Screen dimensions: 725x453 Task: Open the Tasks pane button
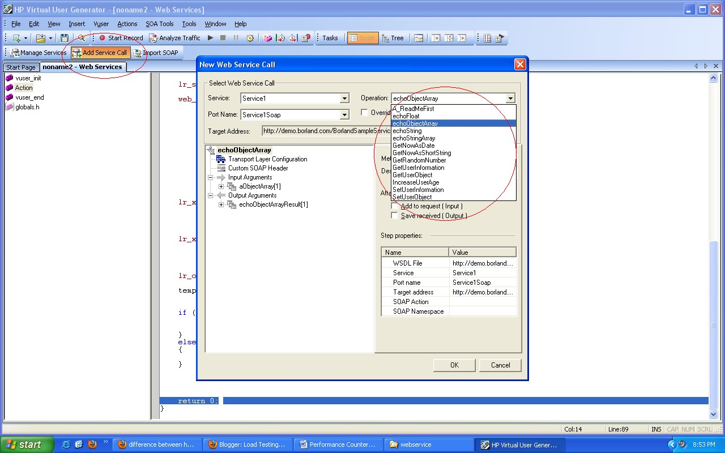pyautogui.click(x=330, y=38)
